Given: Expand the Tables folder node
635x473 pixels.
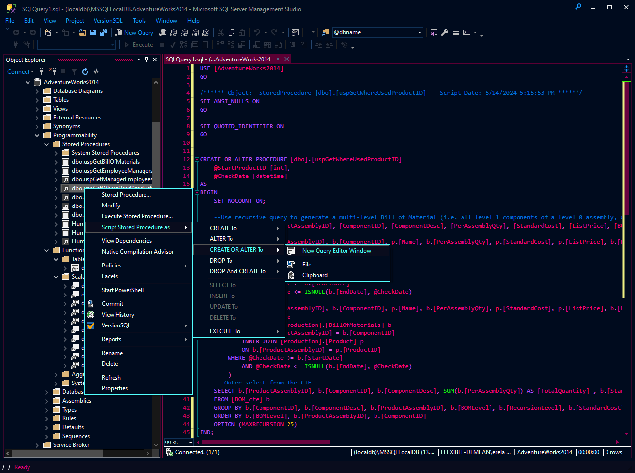Looking at the screenshot, I should (37, 100).
